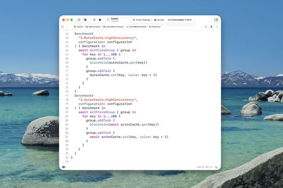Screen dimensions: 283x188
Task: Open the related items grid menu
Action: point(62,27)
